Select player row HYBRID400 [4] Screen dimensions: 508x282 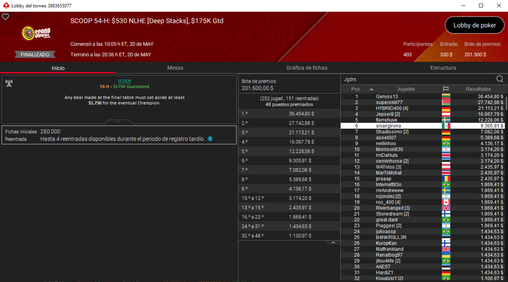[422, 108]
